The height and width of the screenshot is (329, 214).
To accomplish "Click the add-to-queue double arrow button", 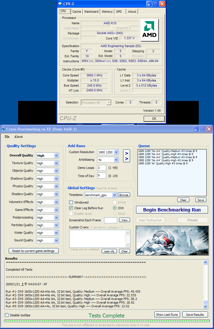I will (126, 156).
